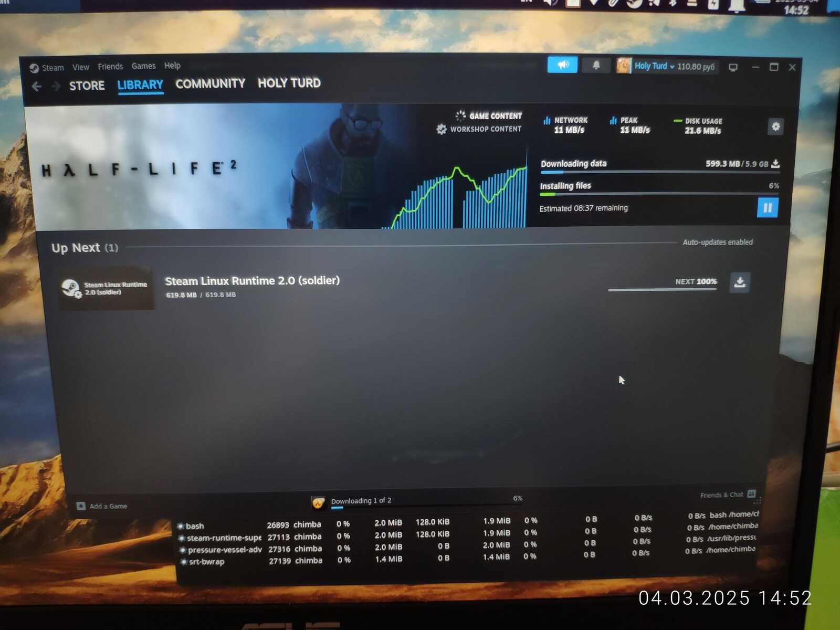The width and height of the screenshot is (840, 630).
Task: Open the Help menu
Action: 172,66
